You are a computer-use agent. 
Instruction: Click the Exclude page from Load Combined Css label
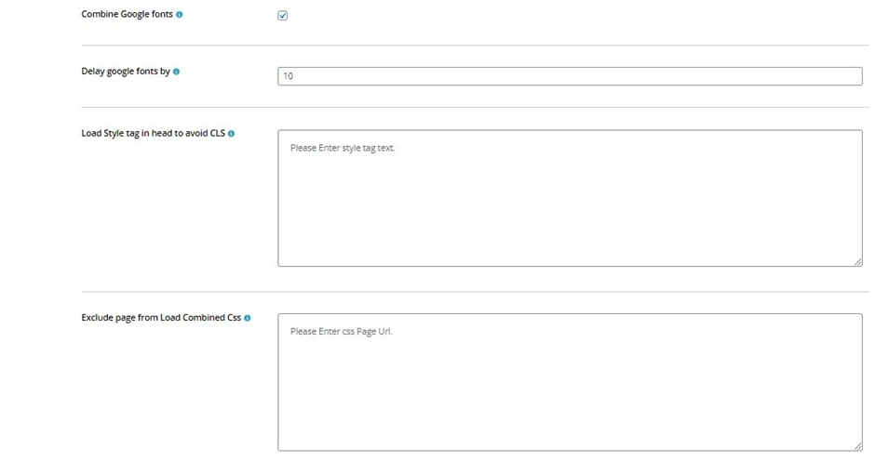(160, 318)
